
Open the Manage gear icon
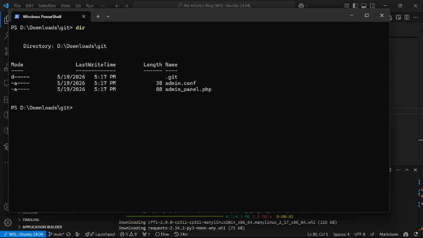click(x=7, y=223)
